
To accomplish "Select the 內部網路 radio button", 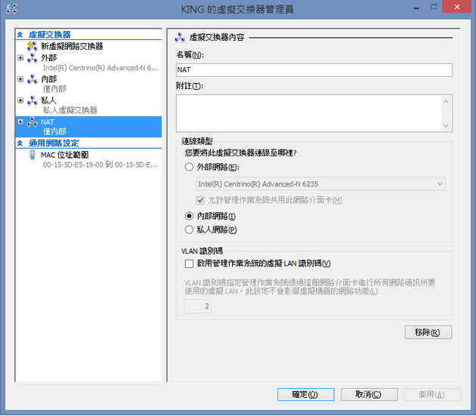I will (x=189, y=216).
